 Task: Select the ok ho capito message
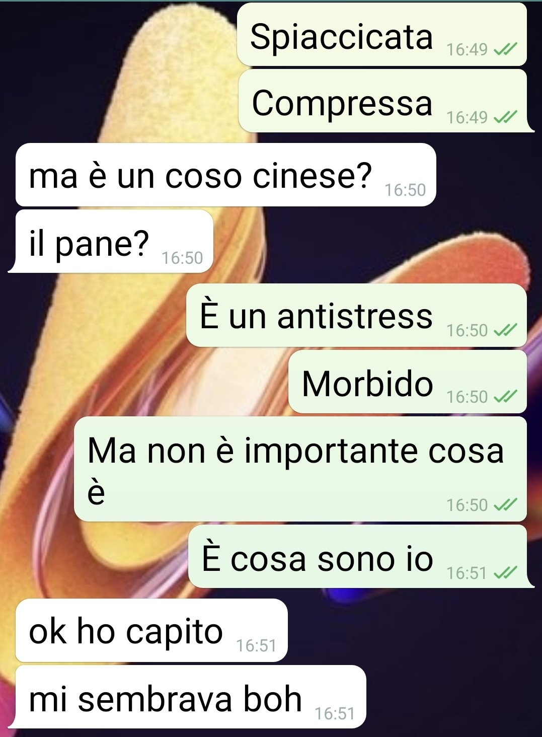(151, 630)
